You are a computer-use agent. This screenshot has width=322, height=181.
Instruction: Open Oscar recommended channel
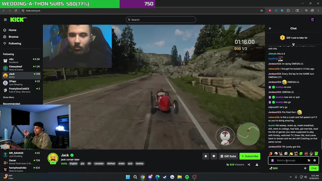tap(21, 162)
